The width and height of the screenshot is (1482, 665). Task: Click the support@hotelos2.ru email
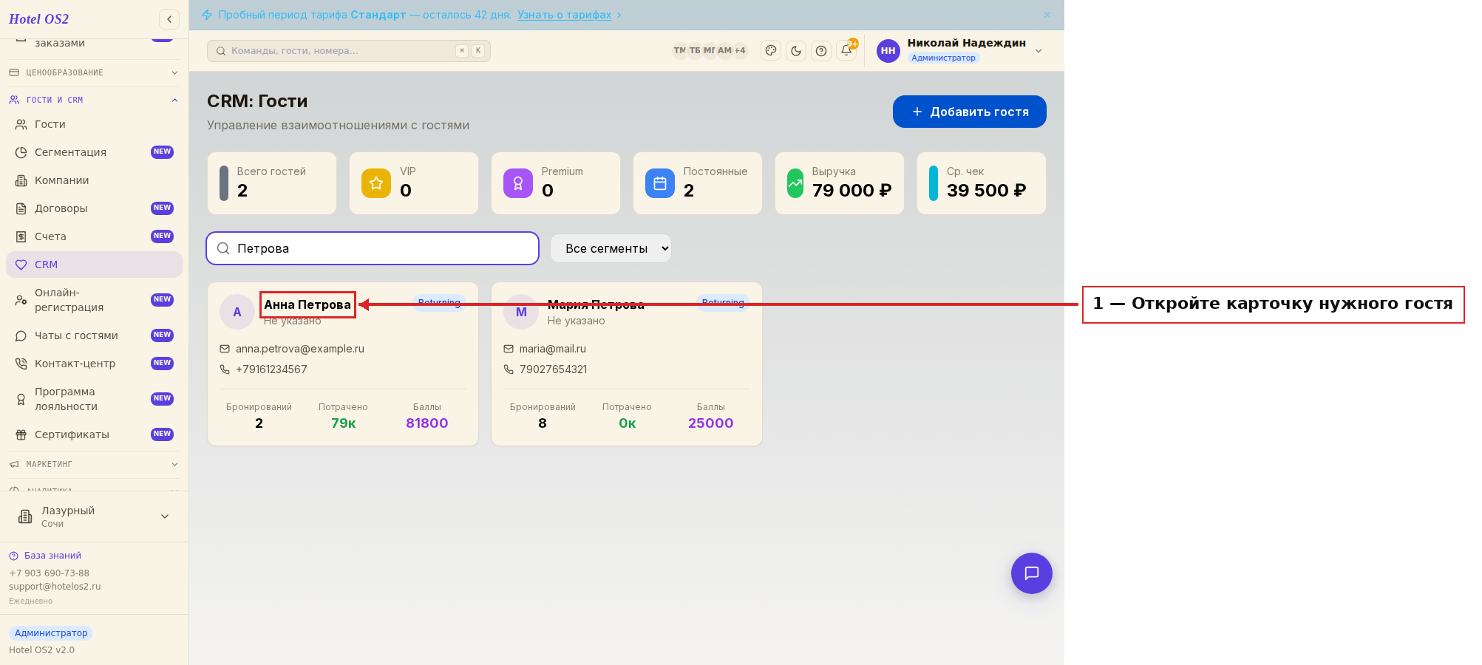coord(55,587)
